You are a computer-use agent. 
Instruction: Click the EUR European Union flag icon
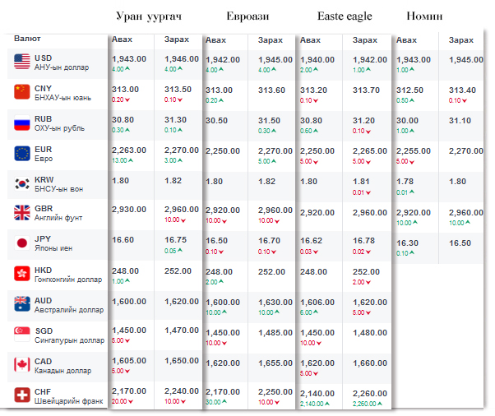pyautogui.click(x=22, y=153)
